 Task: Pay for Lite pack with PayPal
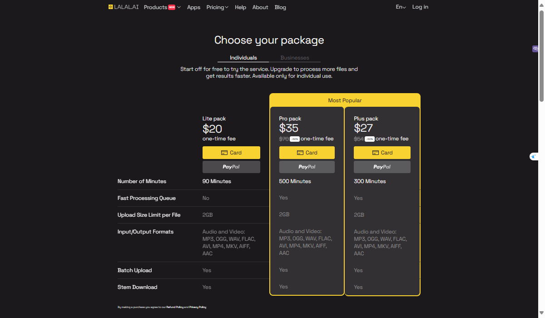point(231,167)
